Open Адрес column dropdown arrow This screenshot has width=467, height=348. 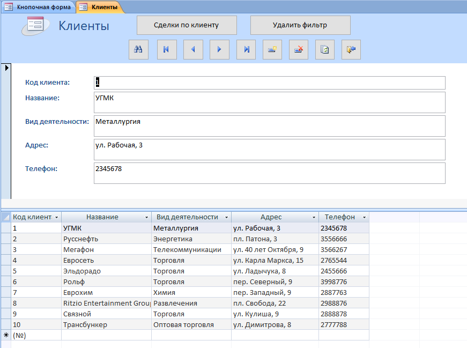click(x=314, y=218)
